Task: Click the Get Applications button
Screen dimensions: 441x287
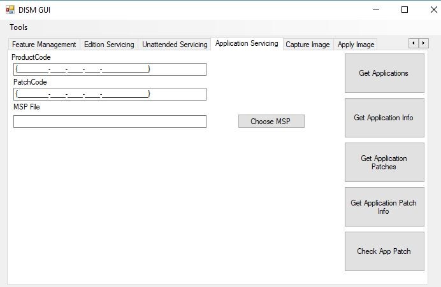Action: (384, 73)
